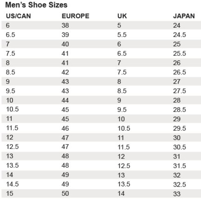Select Europe size 46 cell
This screenshot has height=199, width=201.
tap(65, 128)
